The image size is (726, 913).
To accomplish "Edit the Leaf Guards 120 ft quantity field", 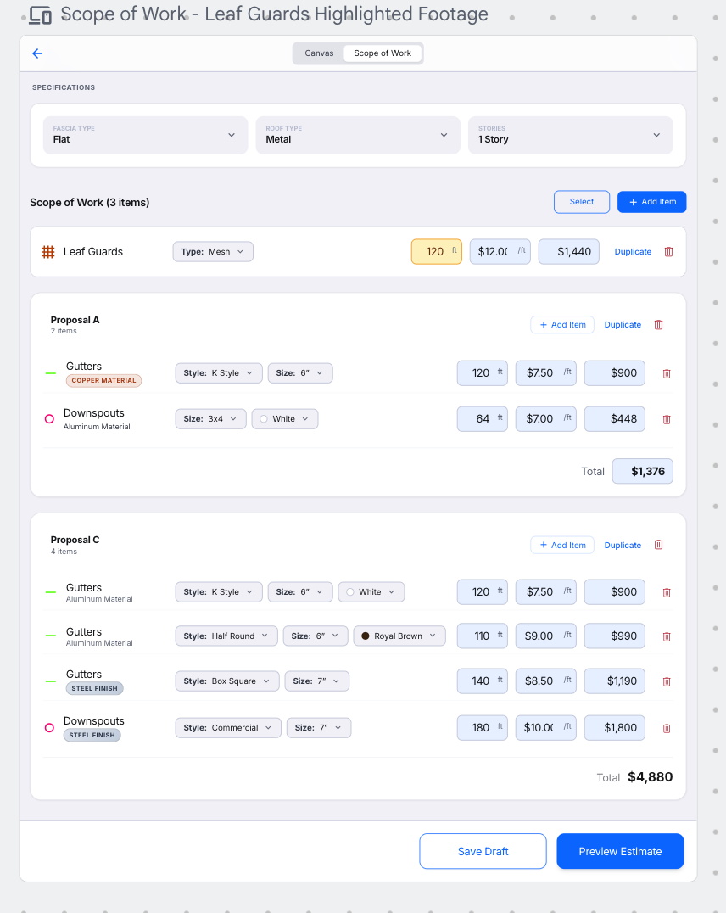I will pos(437,251).
